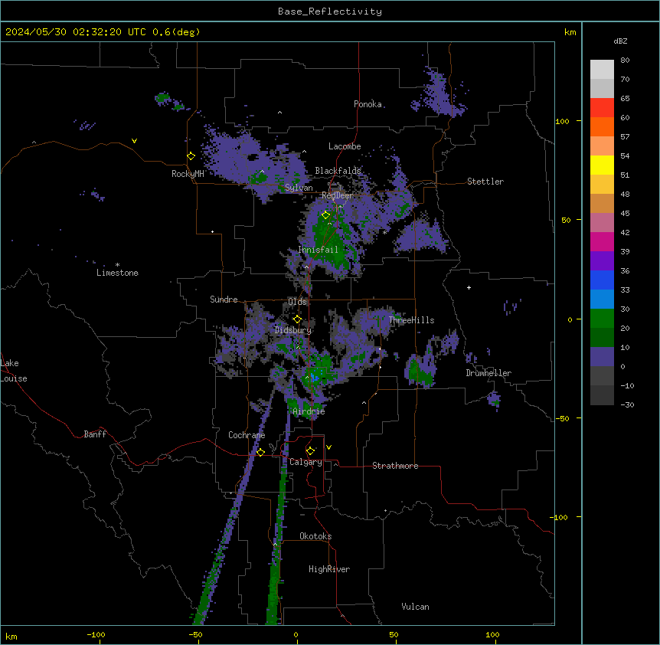Click the yellow V marker north of RockyMH road
The height and width of the screenshot is (645, 660).
(x=134, y=141)
